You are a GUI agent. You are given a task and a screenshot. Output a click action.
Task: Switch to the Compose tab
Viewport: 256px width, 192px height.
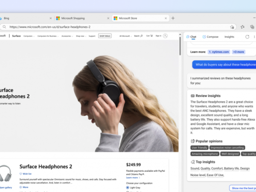[210, 37]
